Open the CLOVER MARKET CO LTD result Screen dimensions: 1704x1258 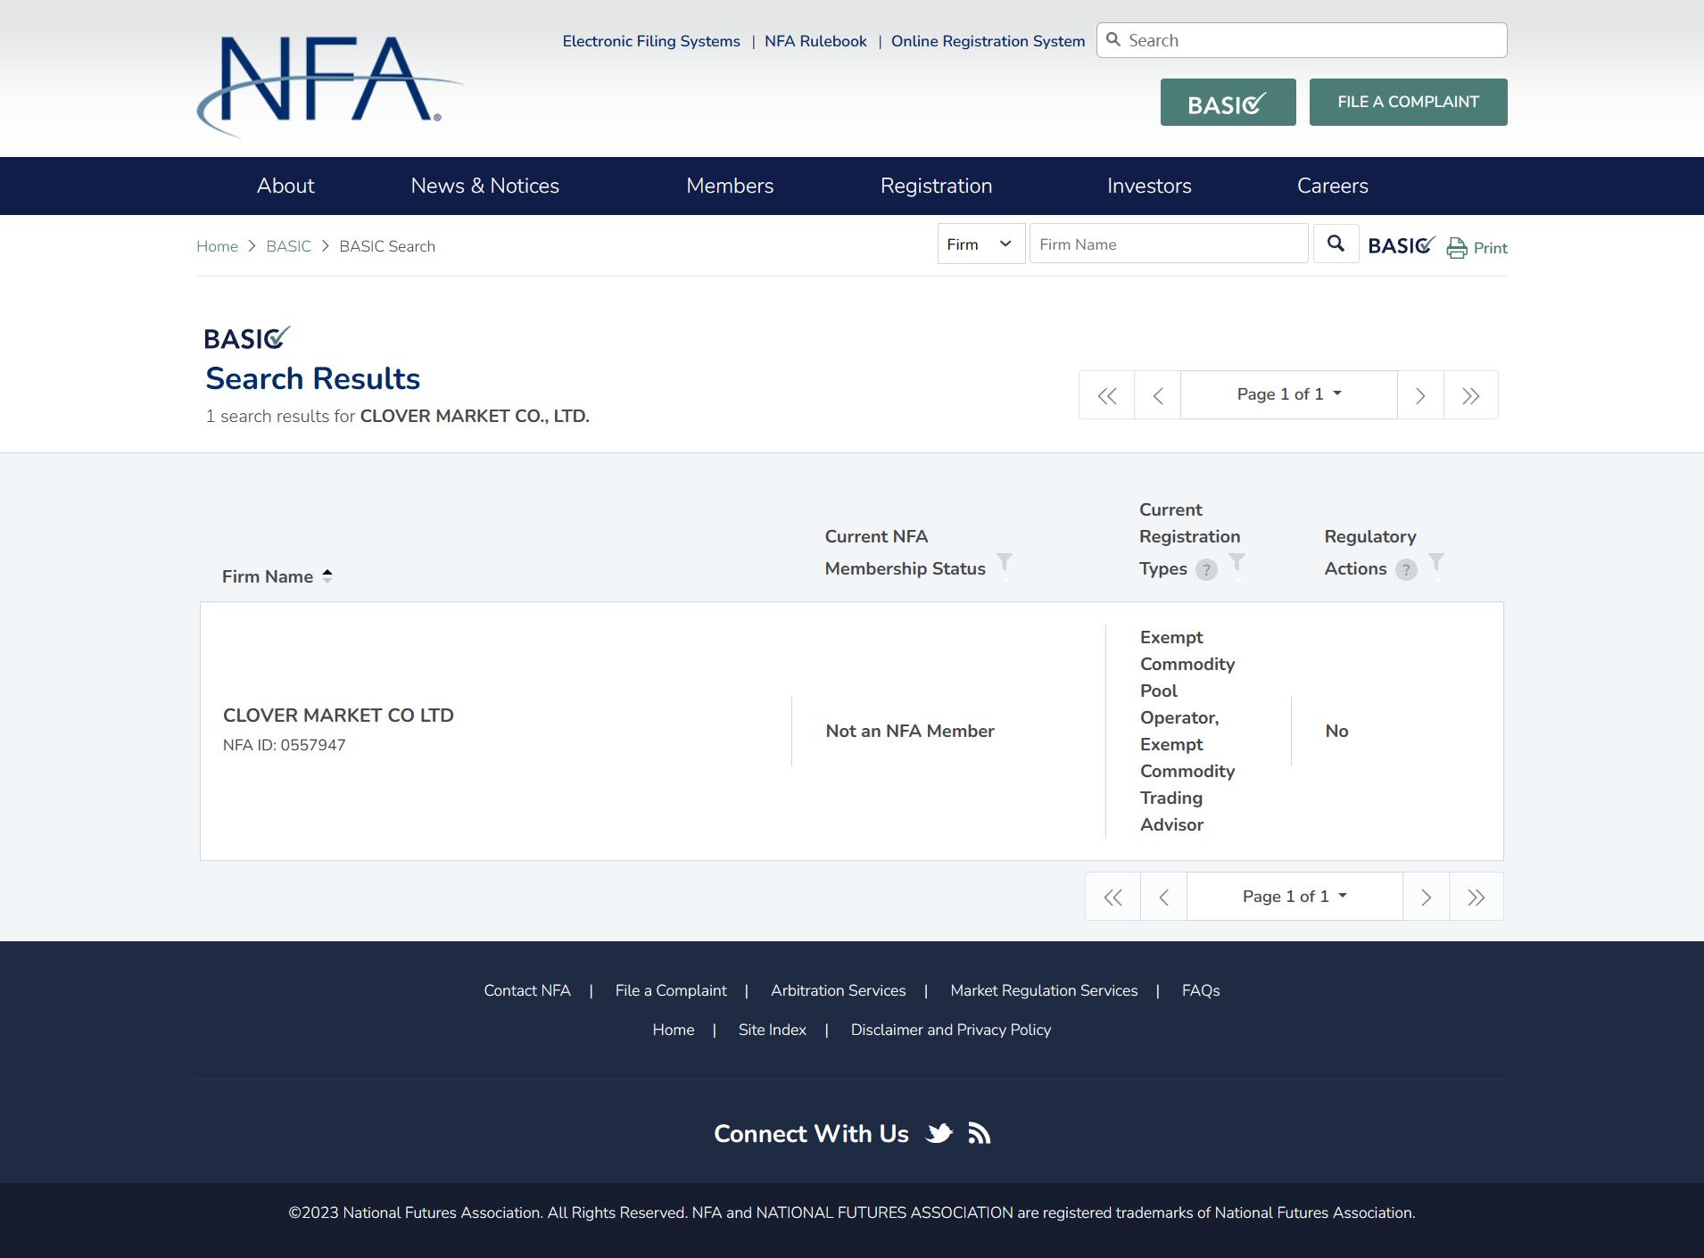[x=338, y=716]
